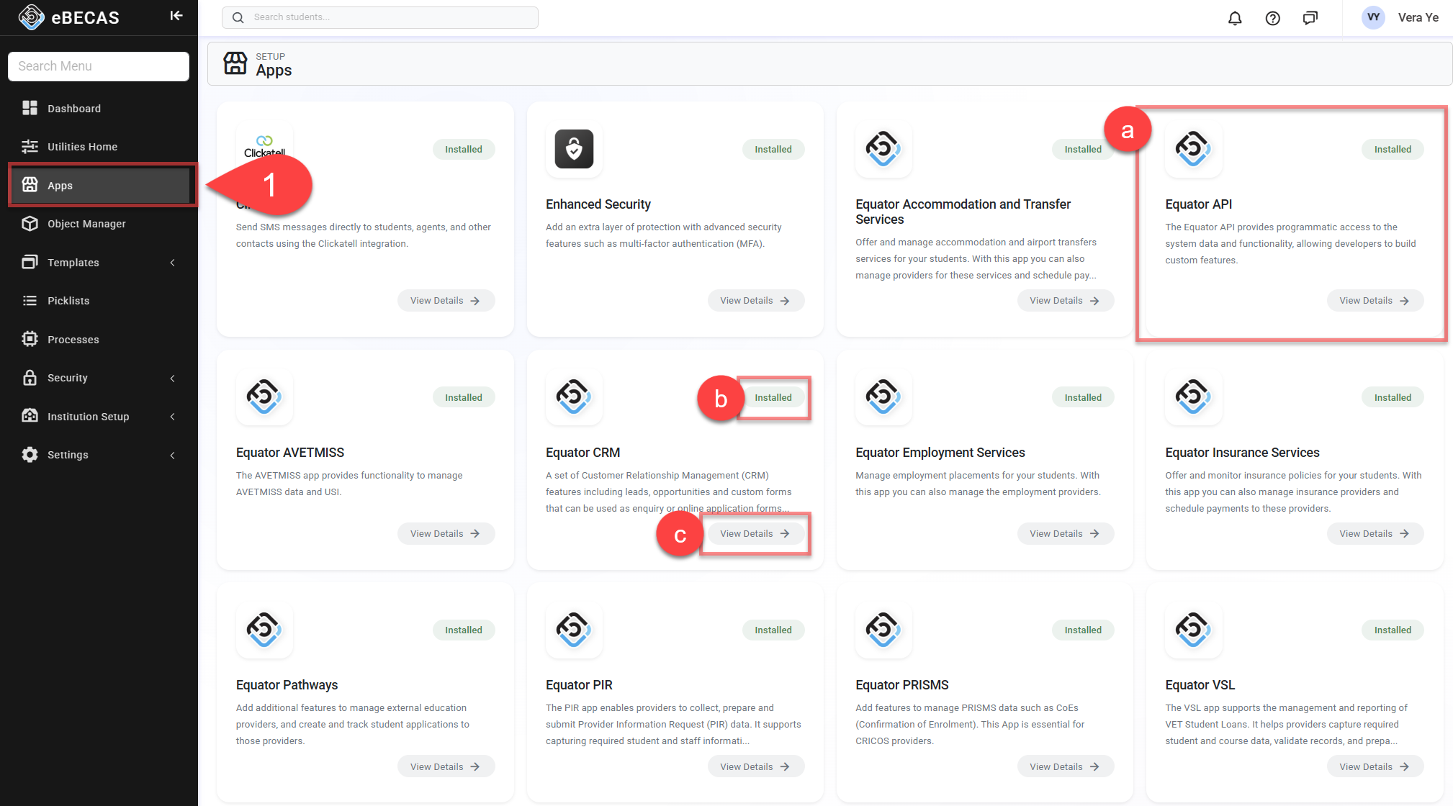Click the Equator Accommodation and Transfer Services icon
Viewport: 1453px width, 806px height.
883,149
